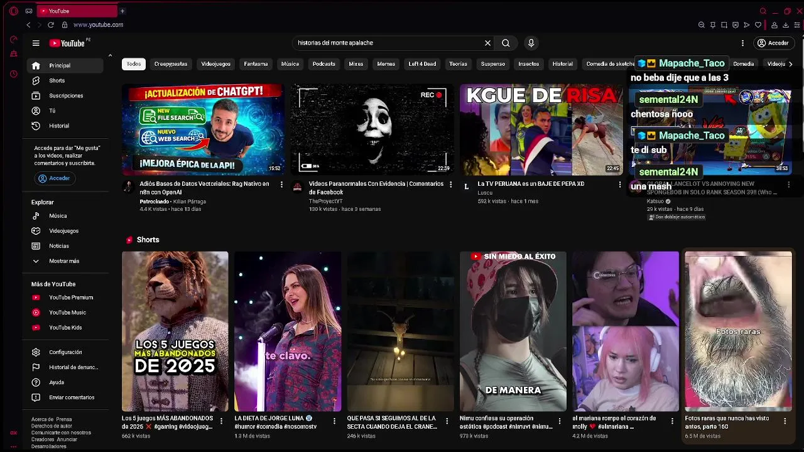Click the YouTube logo

coord(68,43)
